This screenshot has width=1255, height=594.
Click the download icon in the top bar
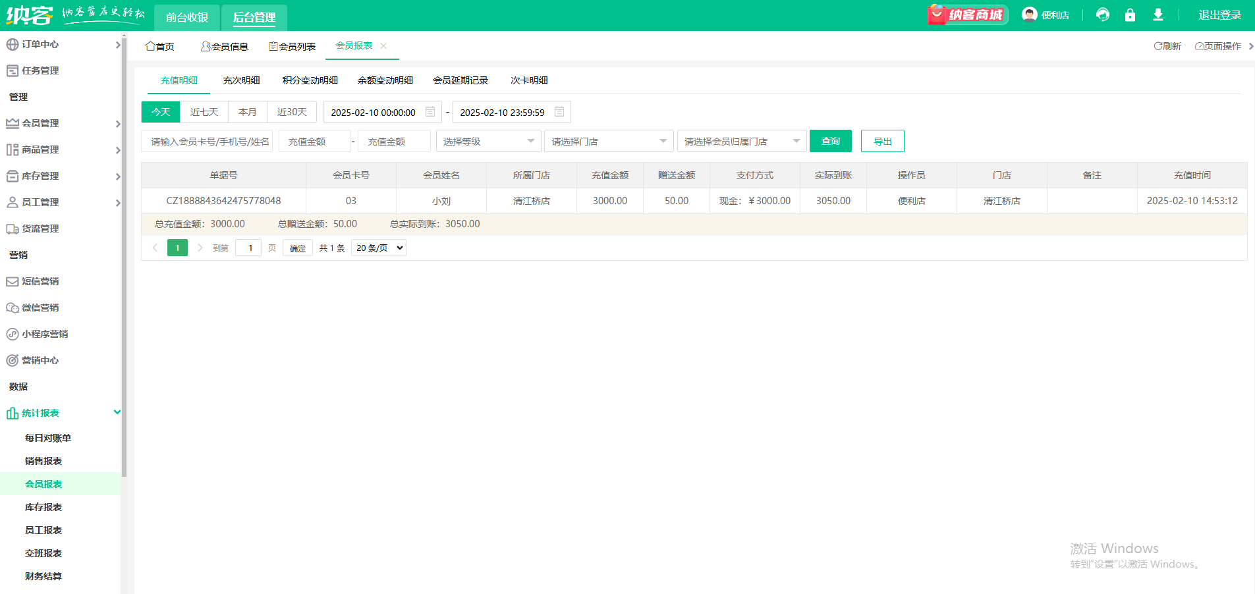point(1158,14)
